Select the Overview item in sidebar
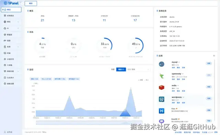The height and width of the screenshot is (135, 220). coord(11,10)
